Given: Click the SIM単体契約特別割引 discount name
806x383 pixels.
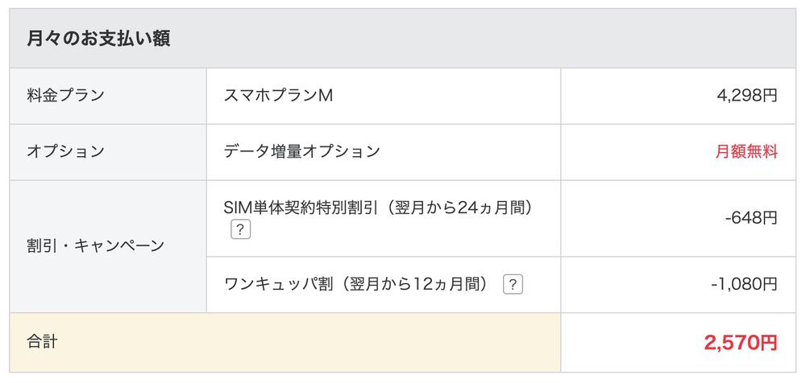Looking at the screenshot, I should tap(302, 208).
